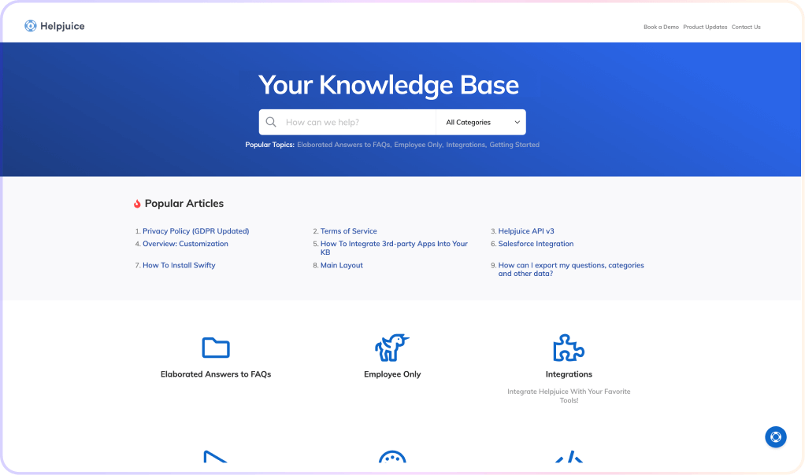
Task: Open Contact Us in top navigation
Action: point(746,28)
